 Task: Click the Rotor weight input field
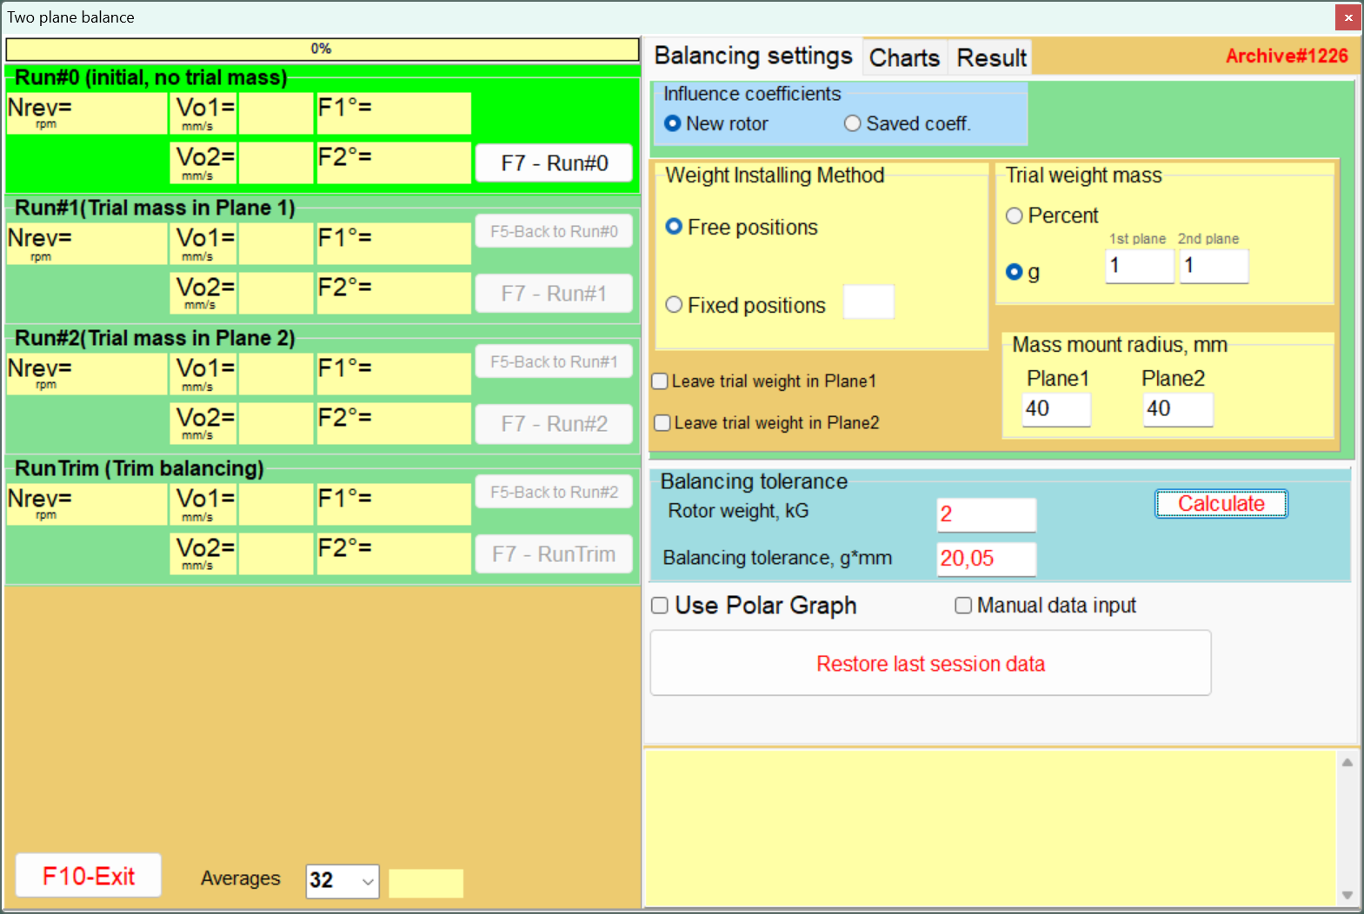(x=986, y=514)
